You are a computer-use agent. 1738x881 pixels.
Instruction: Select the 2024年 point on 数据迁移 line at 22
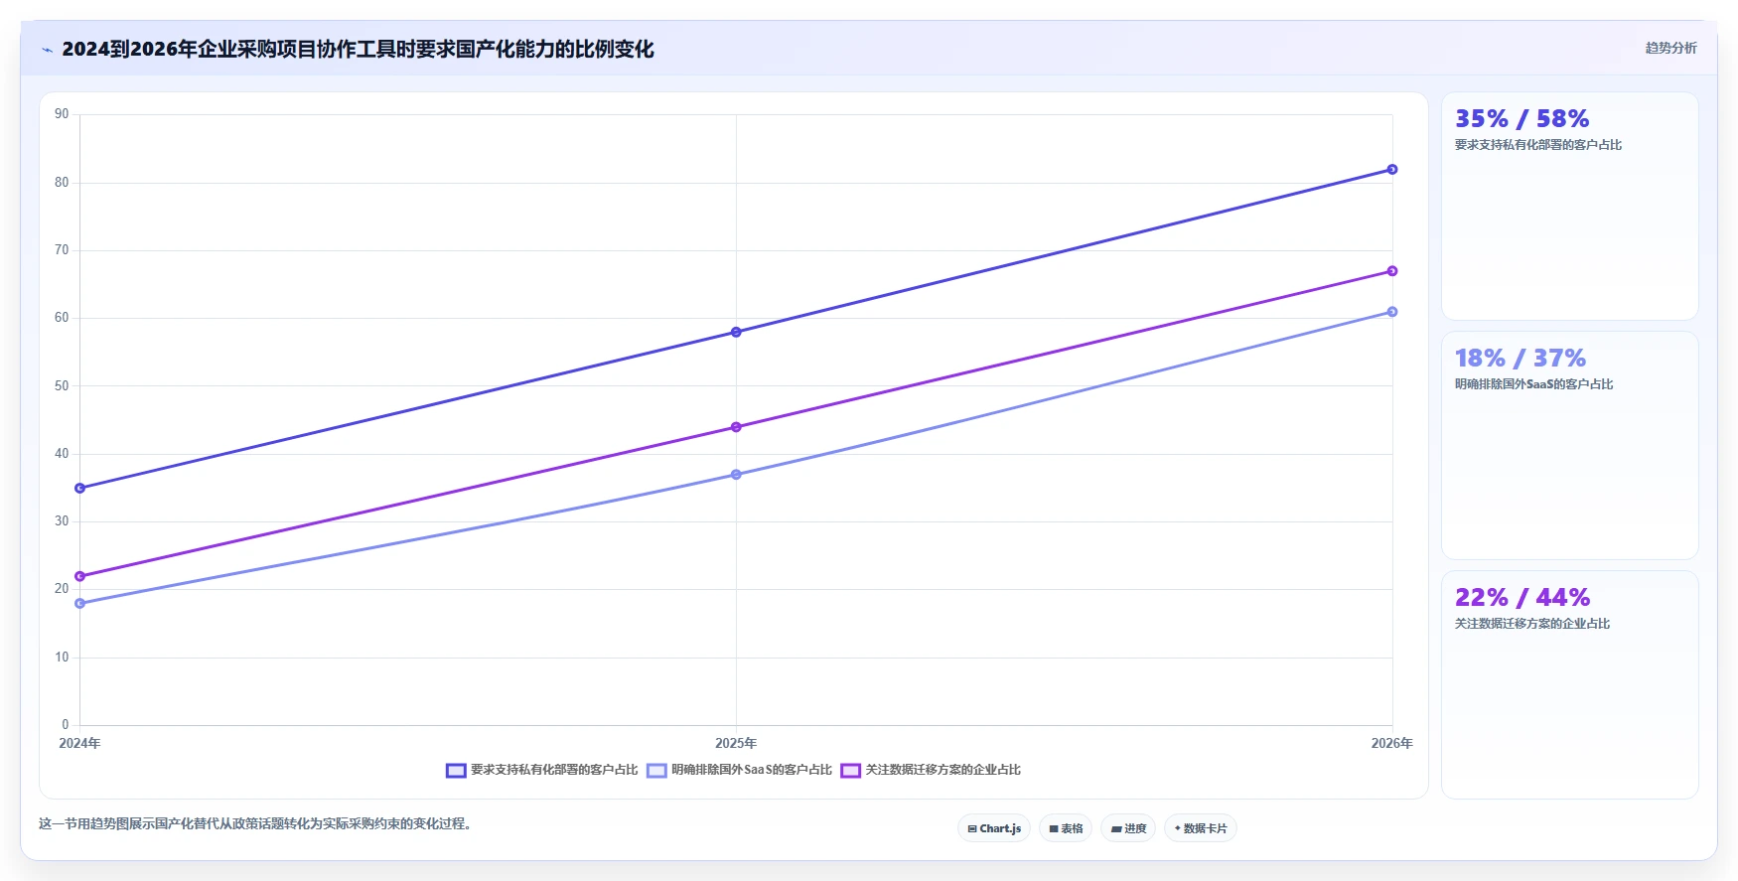(80, 576)
